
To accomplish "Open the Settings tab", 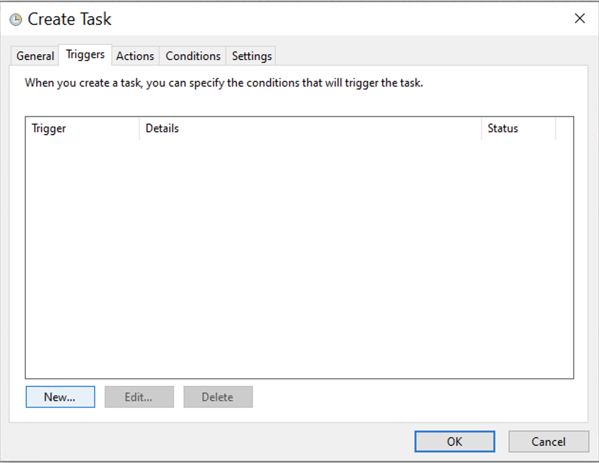I will pos(251,56).
